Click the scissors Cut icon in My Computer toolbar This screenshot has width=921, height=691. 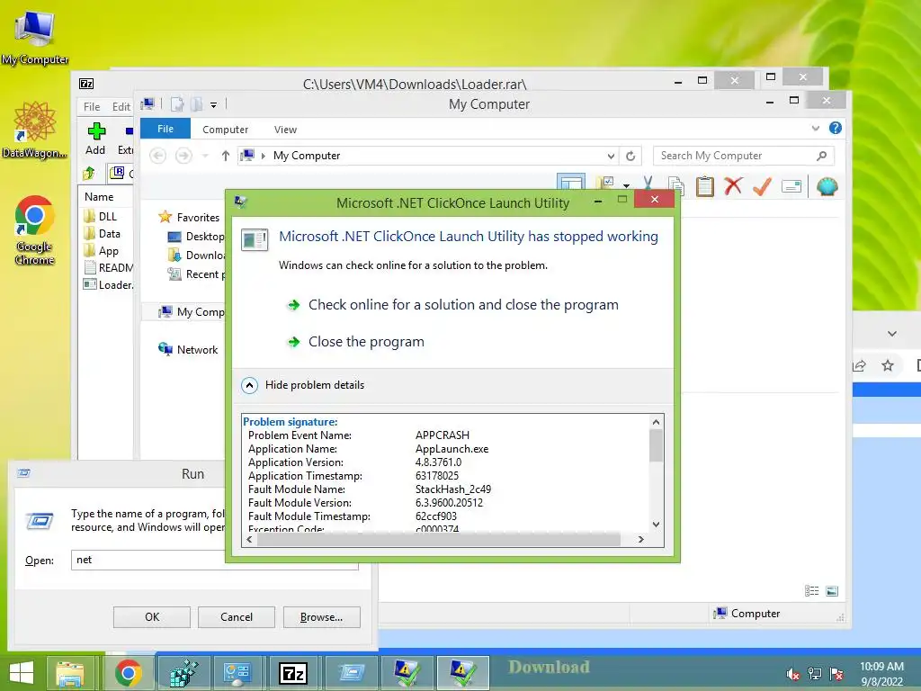click(648, 184)
